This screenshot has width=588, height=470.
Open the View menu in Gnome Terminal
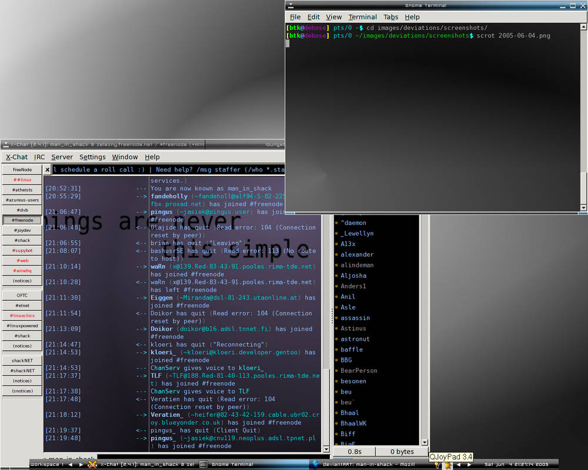pyautogui.click(x=334, y=17)
